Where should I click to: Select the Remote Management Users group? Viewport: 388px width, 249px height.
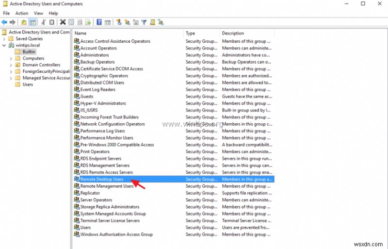pos(107,186)
